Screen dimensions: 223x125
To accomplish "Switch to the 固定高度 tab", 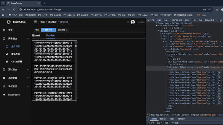I will [x=36, y=35].
